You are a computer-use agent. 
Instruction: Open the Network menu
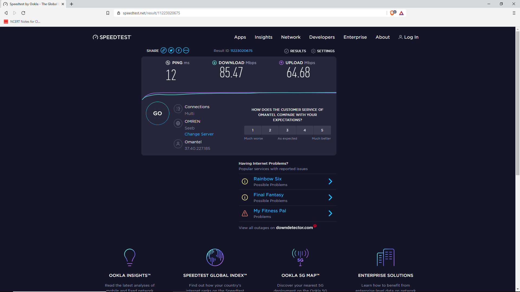click(291, 37)
